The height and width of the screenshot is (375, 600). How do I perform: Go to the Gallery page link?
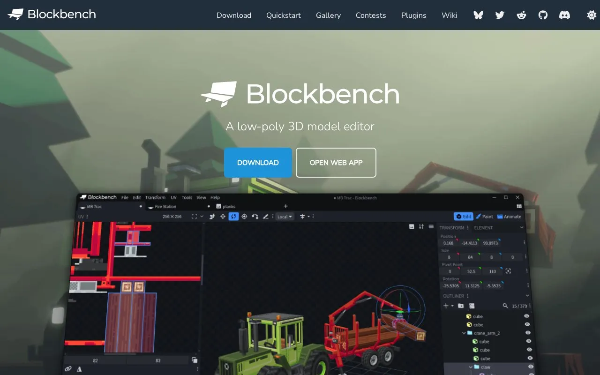coord(328,15)
